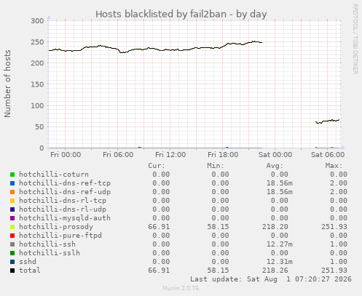The width and height of the screenshot is (362, 296).
Task: Click hotchilli-dns-ref-tcp average 18.56m
Action: pos(280,183)
